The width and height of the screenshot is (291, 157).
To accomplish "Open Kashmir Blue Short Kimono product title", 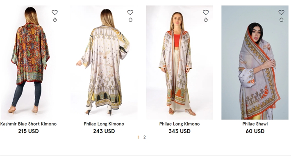I will coord(28,124).
